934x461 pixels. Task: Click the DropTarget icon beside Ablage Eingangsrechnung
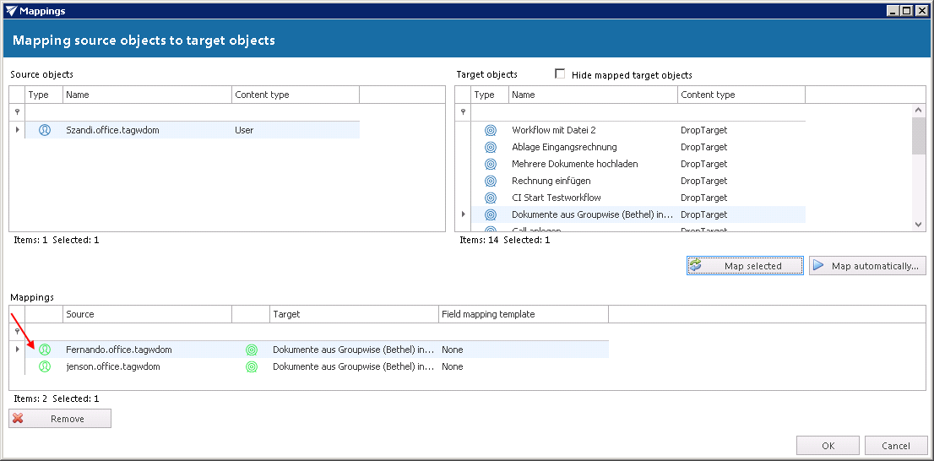pyautogui.click(x=491, y=147)
